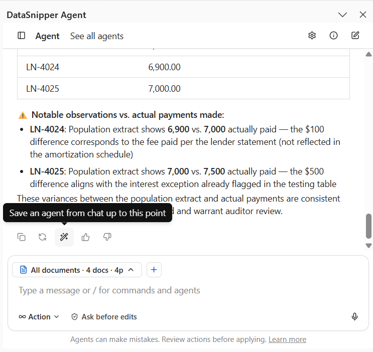Start a new chat with compose icon
This screenshot has height=352, width=373.
pyautogui.click(x=355, y=36)
